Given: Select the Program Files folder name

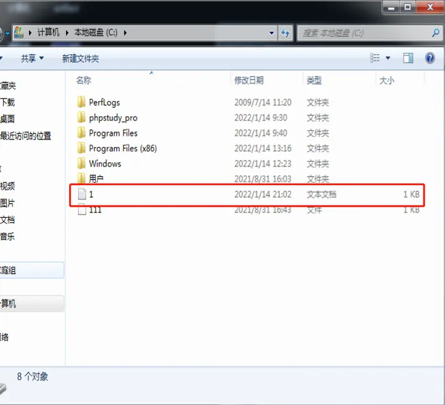Looking at the screenshot, I should coord(113,133).
